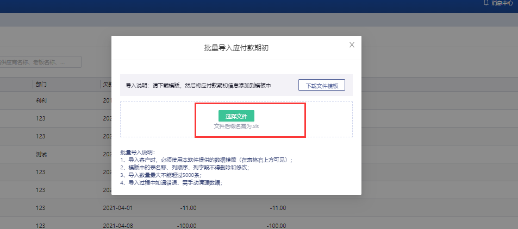Select 123 in the 2021-04-01 row
This screenshot has width=518, height=229.
40,207
